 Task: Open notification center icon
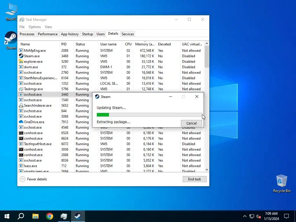(x=286, y=216)
